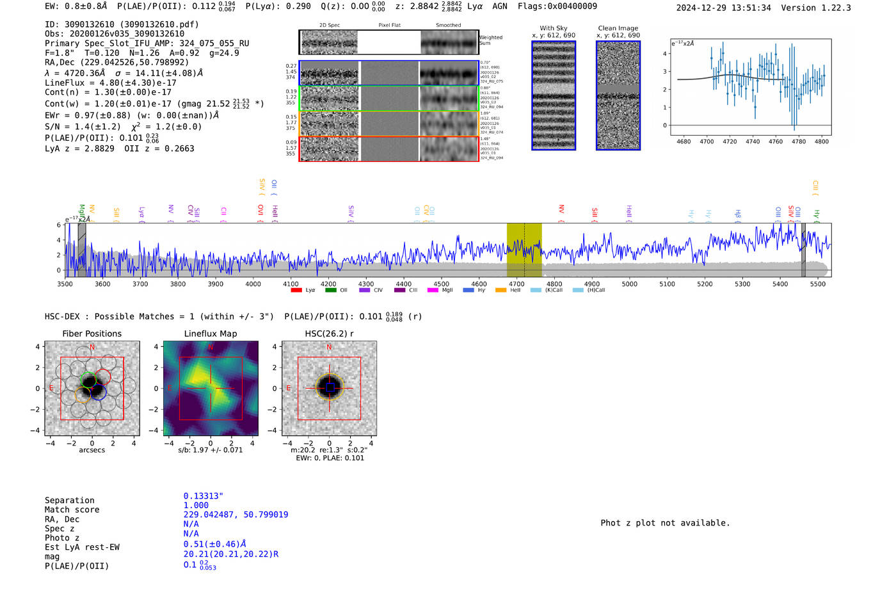Click the blue square at HSC image center
The image size is (896, 610).
[330, 388]
